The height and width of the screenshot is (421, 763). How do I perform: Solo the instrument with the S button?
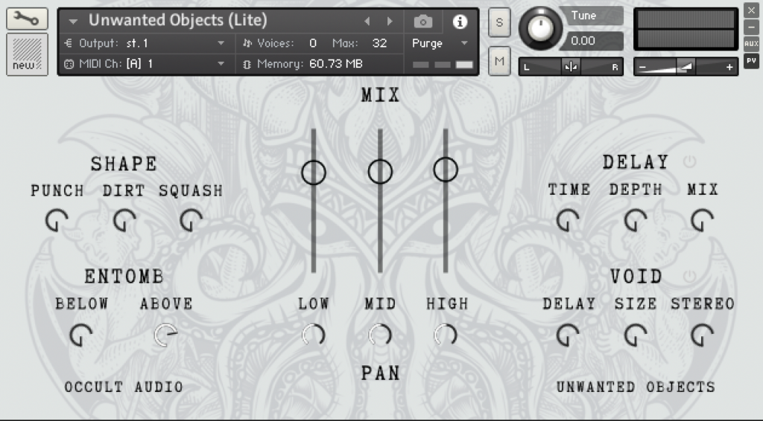(x=499, y=22)
